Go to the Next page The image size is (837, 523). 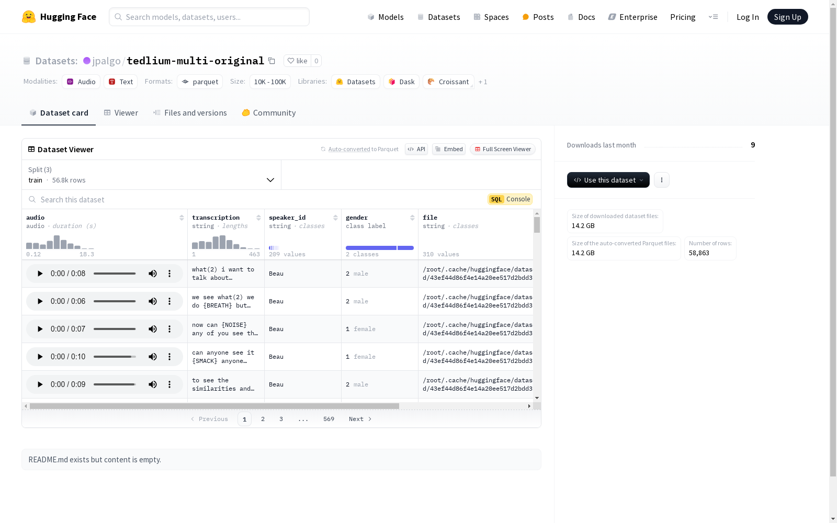(x=360, y=419)
